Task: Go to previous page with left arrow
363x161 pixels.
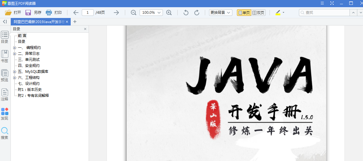Action: coord(76,13)
